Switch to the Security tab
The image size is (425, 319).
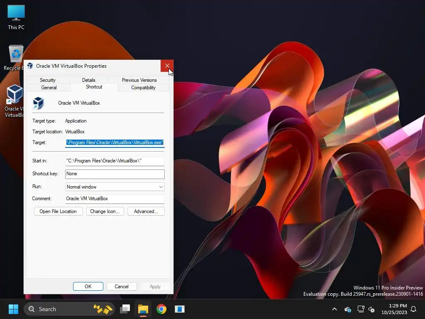coord(48,80)
